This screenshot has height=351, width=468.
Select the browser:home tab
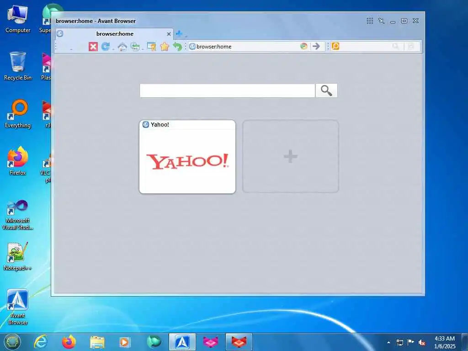(115, 34)
